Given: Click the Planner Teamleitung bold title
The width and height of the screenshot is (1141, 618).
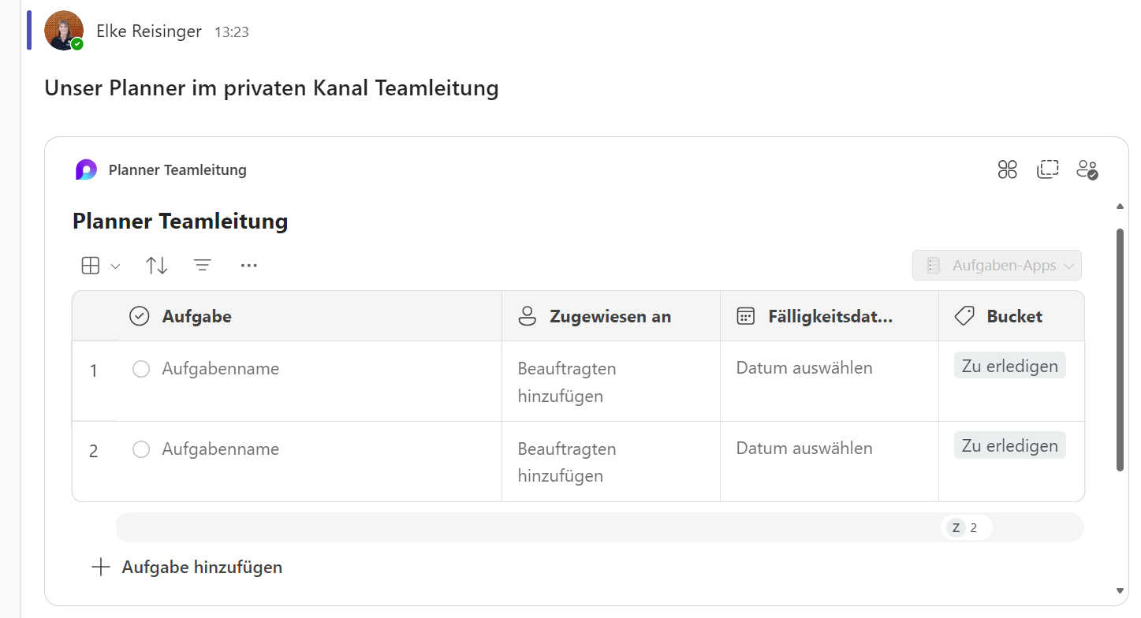Looking at the screenshot, I should coord(181,222).
